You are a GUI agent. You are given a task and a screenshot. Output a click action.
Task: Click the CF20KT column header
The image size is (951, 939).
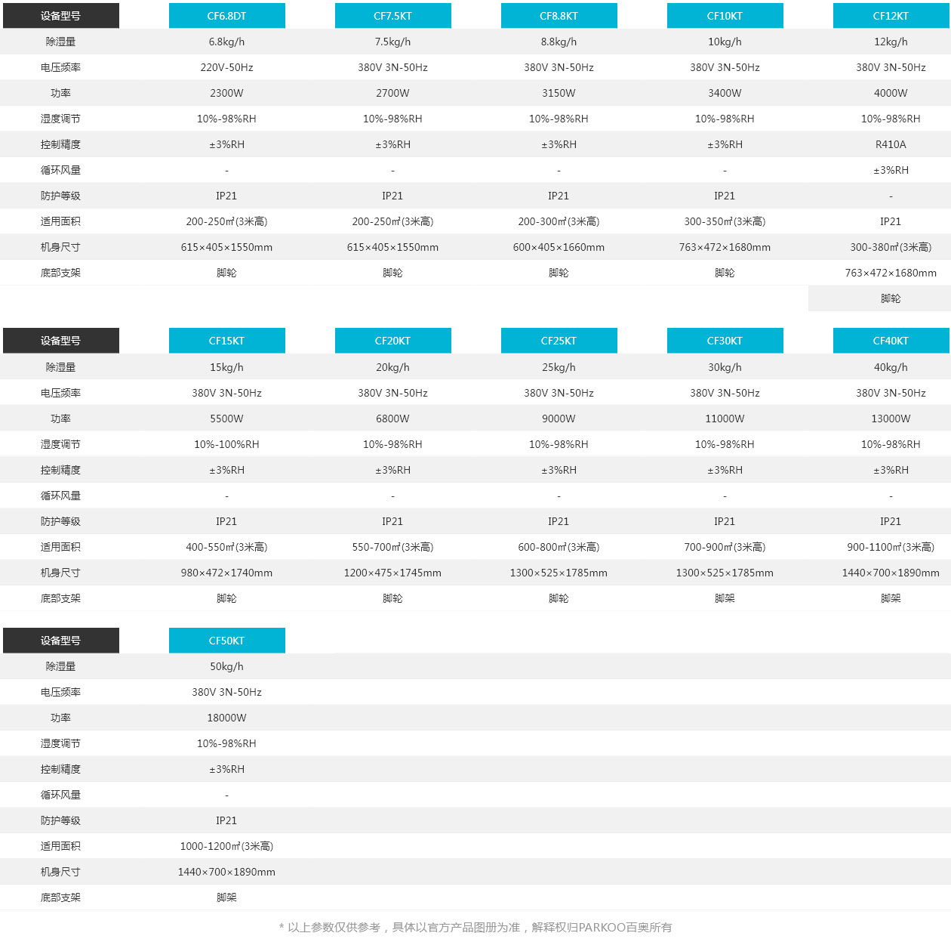(392, 341)
